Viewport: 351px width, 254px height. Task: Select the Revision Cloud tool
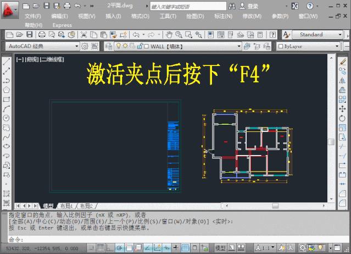6,128
